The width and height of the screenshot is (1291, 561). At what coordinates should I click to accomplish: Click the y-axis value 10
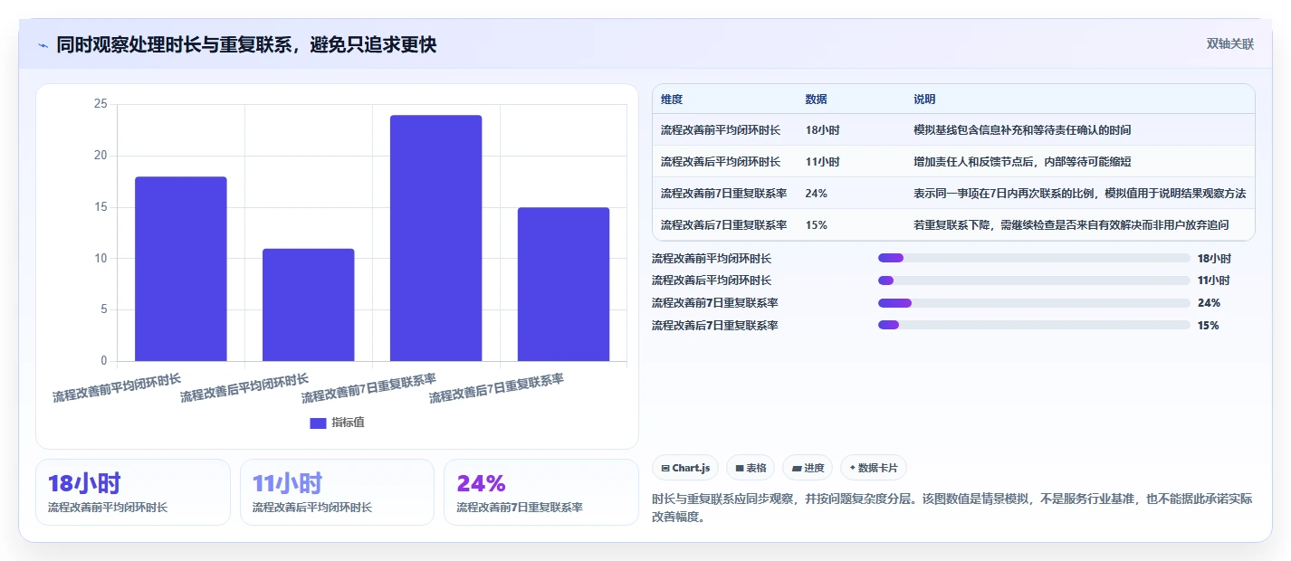pyautogui.click(x=100, y=259)
